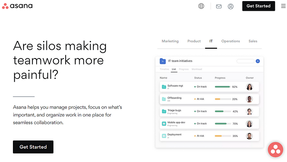Click the Deployment board icon
The image size is (287, 162).
click(164, 136)
